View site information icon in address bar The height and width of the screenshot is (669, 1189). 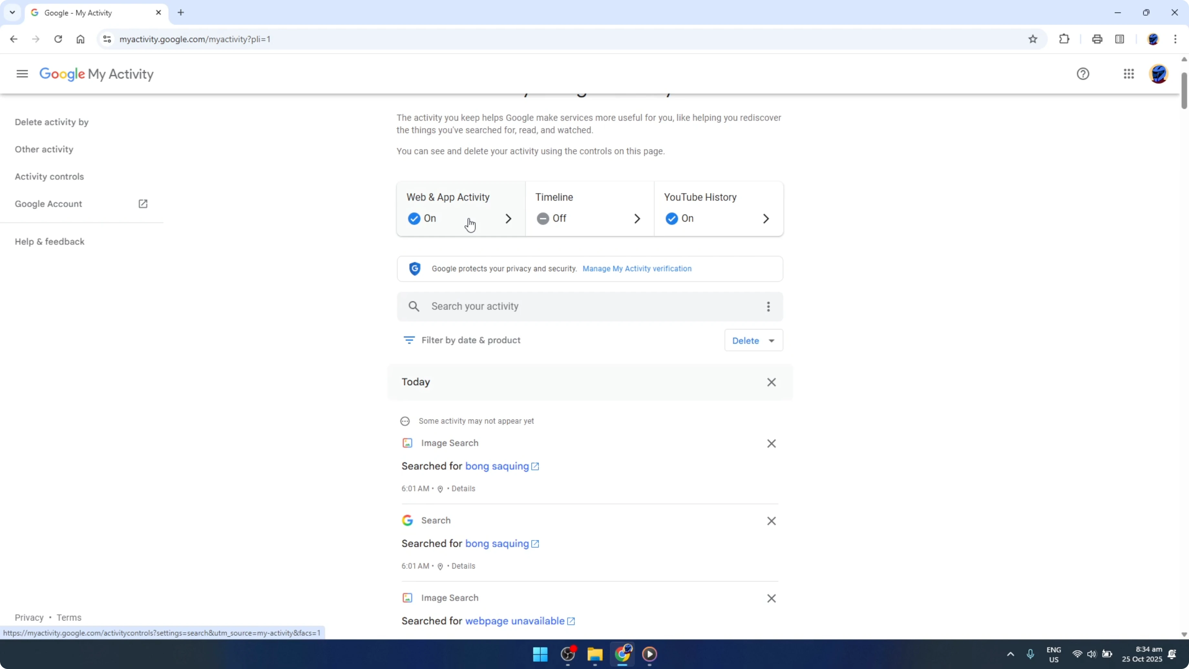[107, 39]
